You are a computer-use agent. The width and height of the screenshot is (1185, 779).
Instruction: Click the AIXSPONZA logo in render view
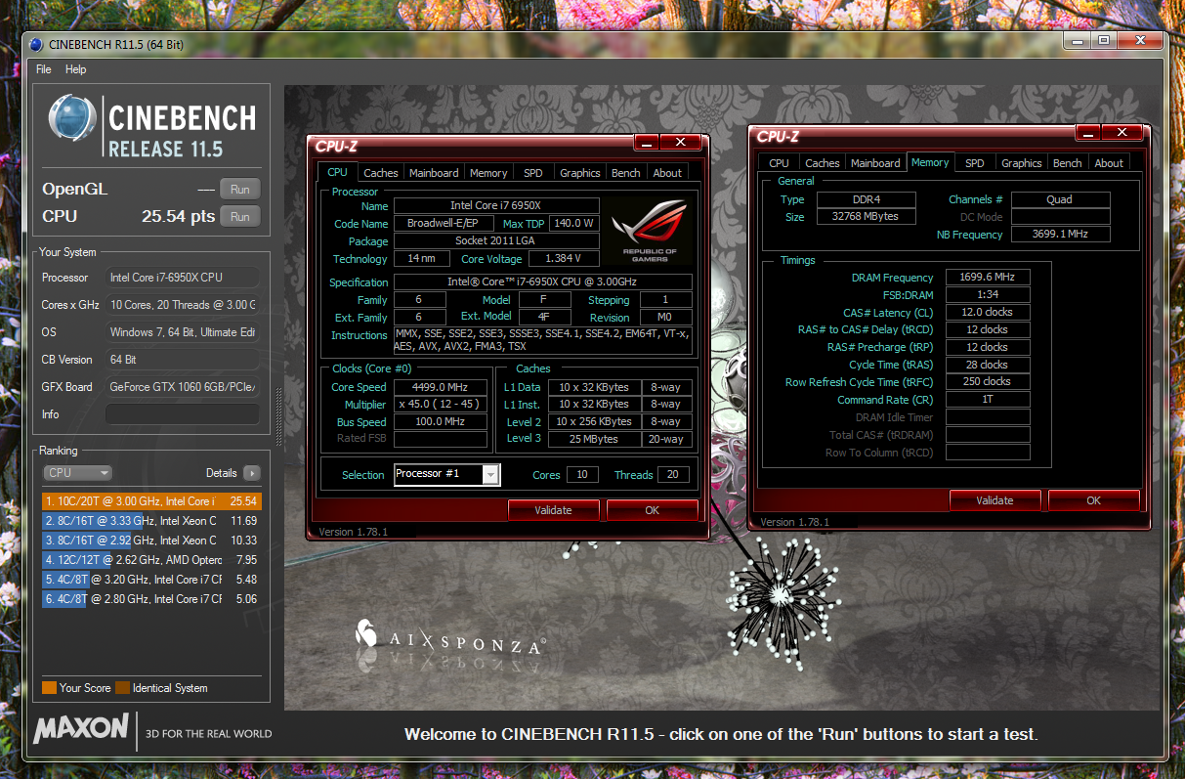[x=449, y=638]
